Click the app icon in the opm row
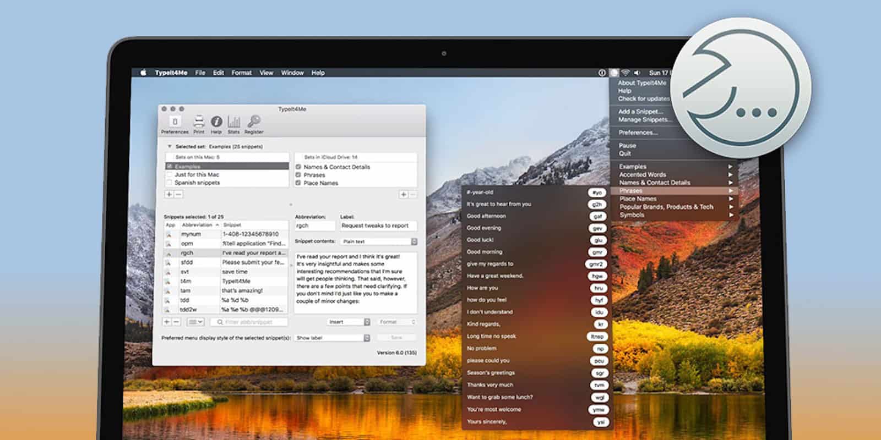 [169, 244]
